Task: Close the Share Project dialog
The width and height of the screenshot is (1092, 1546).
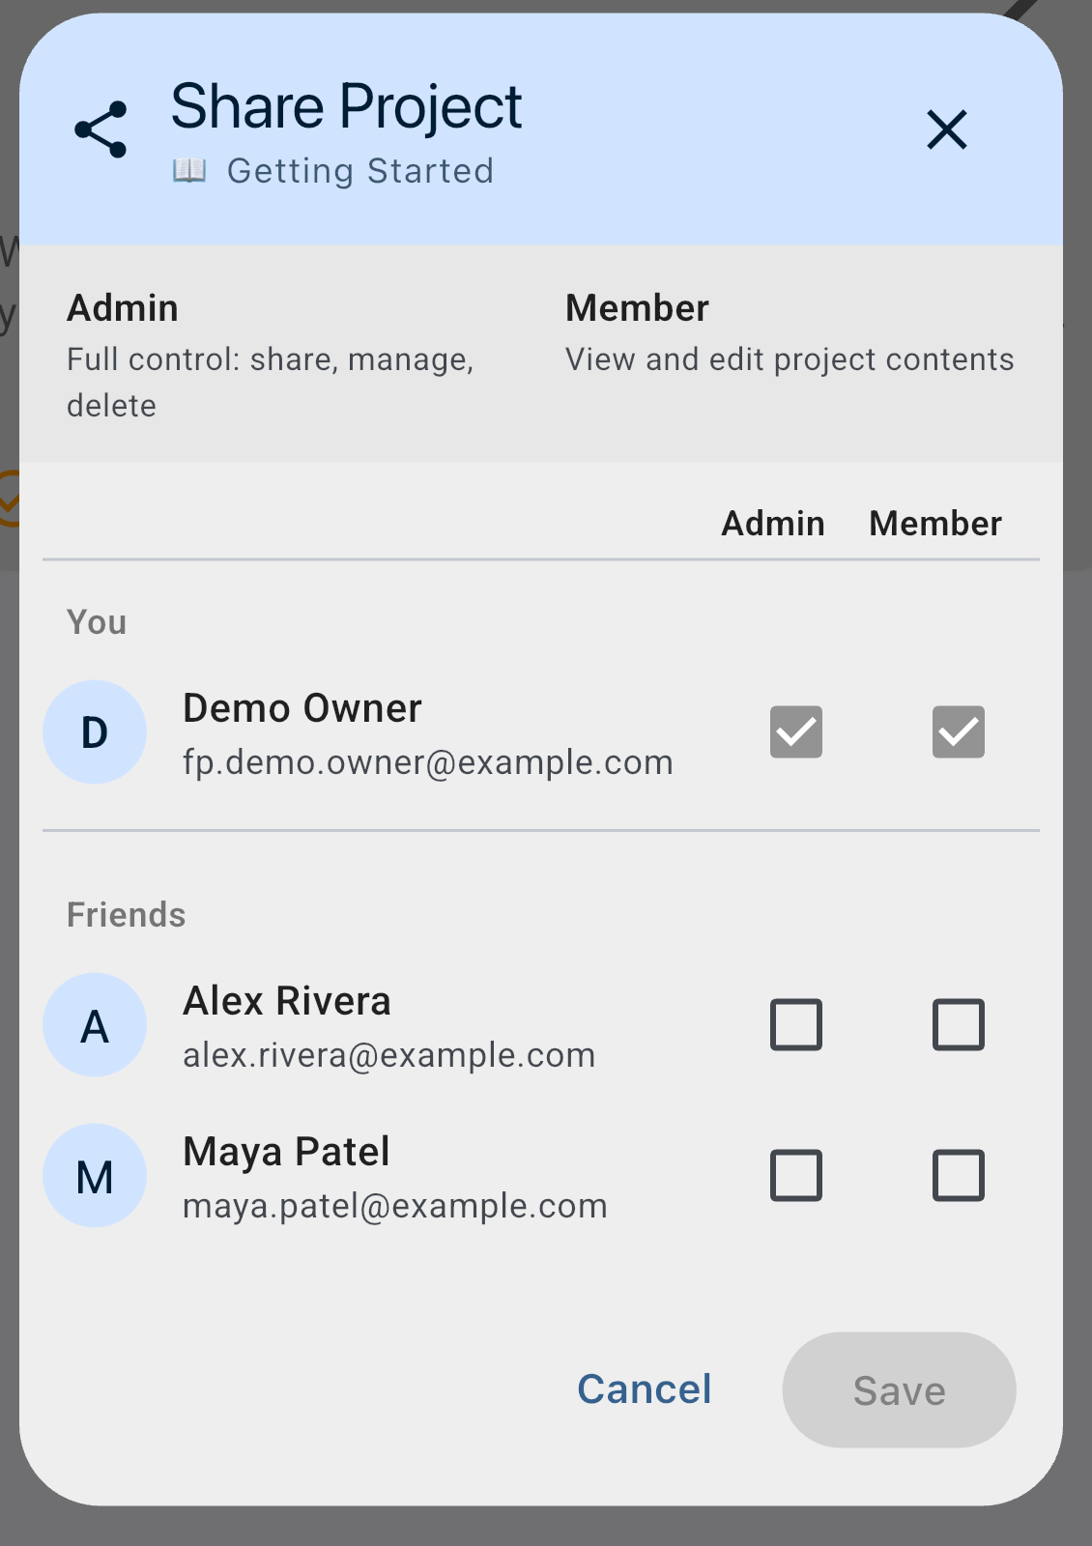Action: point(947,129)
